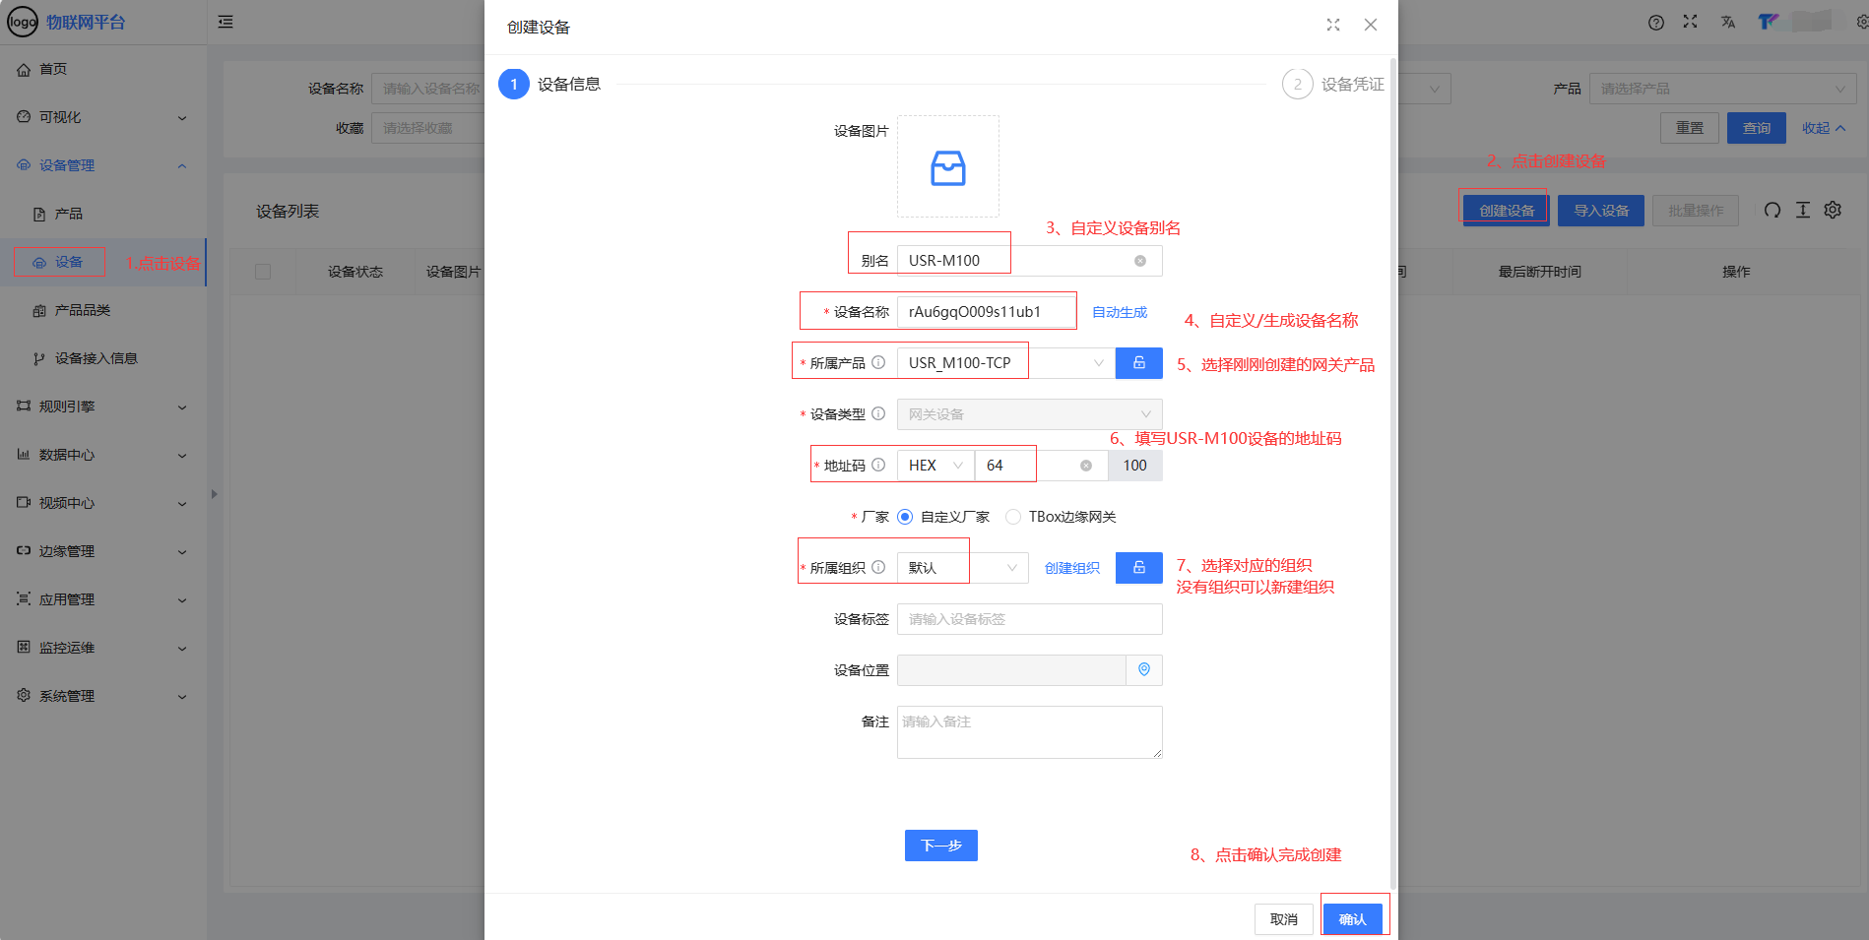Click the info icon next to 所属产品
The image size is (1869, 940).
[878, 363]
